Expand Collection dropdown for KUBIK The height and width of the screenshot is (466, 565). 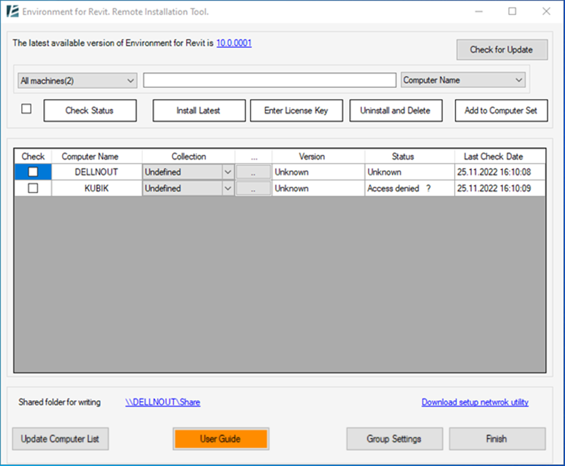click(228, 188)
